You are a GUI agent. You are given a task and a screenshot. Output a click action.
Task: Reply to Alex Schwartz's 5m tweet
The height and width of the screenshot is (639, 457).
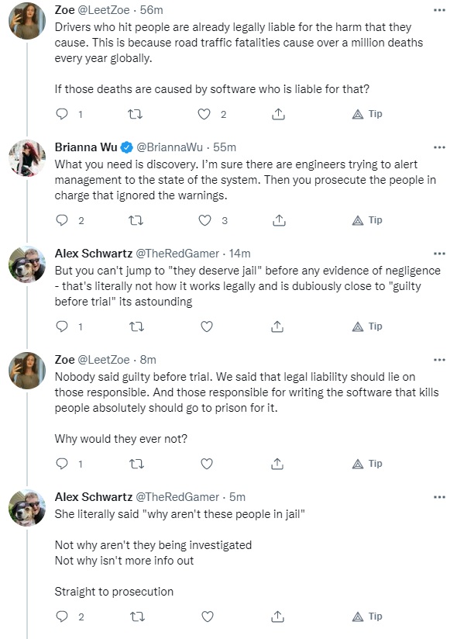click(62, 617)
